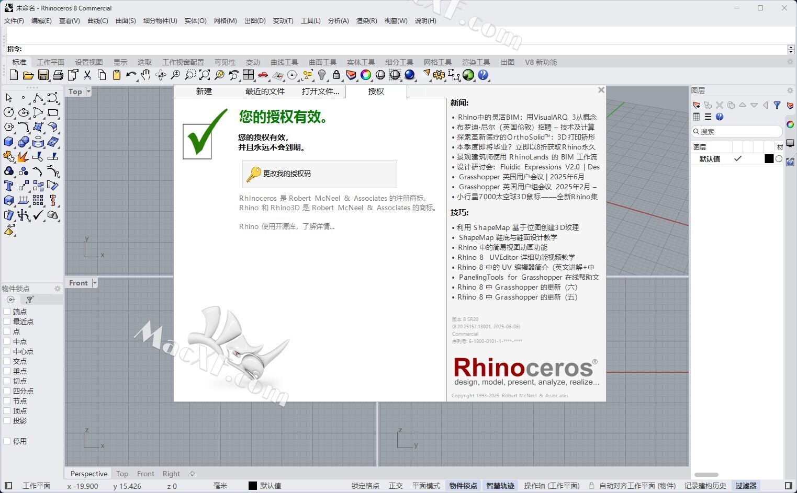Screen dimensions: 797x493
Task: Click the help icon in layer panel
Action: coord(720,117)
